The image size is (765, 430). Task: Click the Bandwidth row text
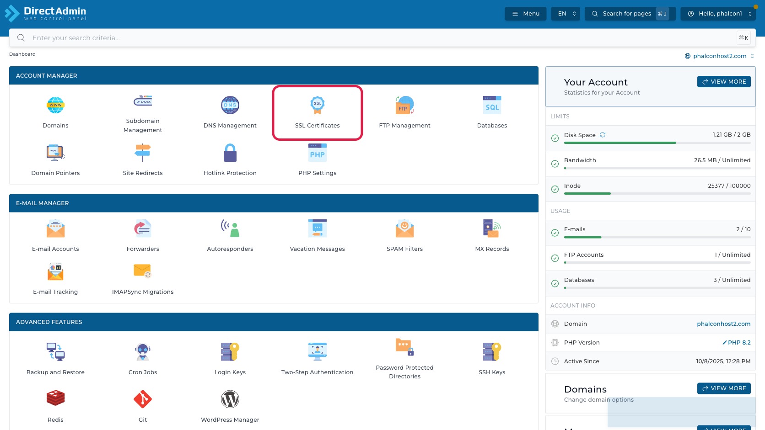point(580,160)
